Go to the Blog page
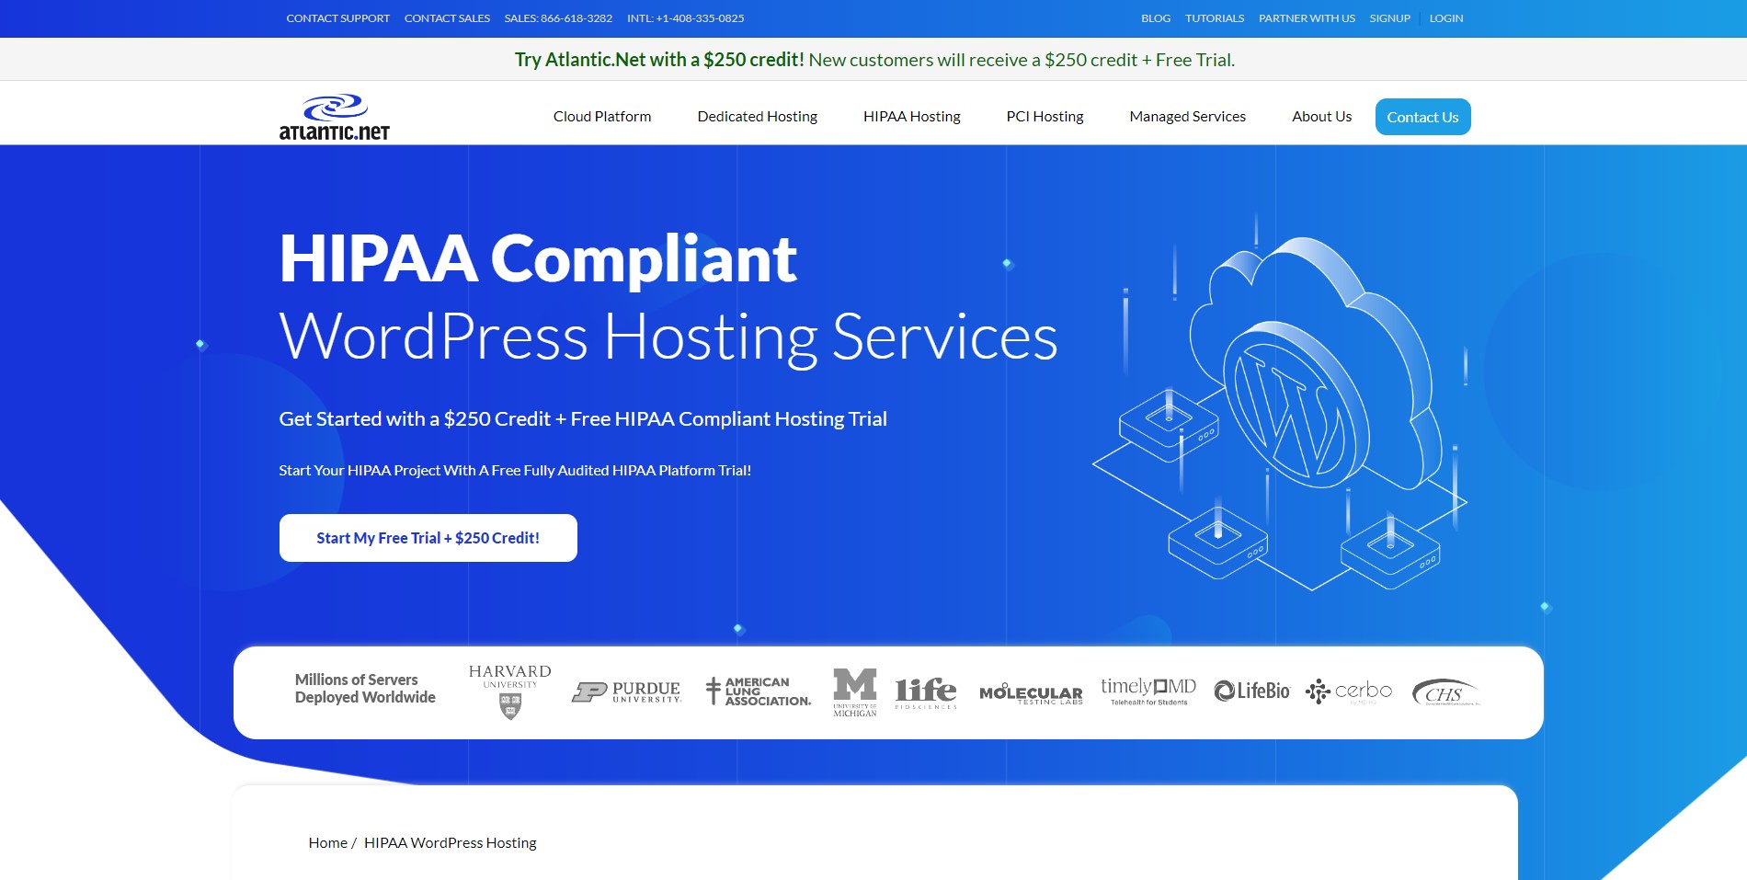Screen dimensions: 1747x880 tap(1156, 18)
